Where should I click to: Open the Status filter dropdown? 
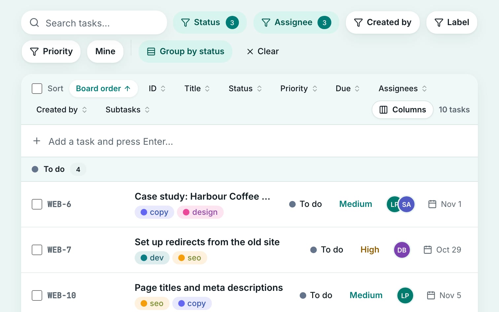click(210, 22)
